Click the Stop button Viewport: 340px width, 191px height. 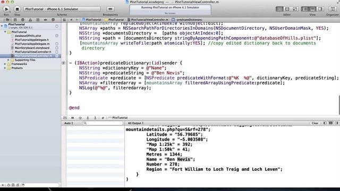pyautogui.click(x=17, y=9)
